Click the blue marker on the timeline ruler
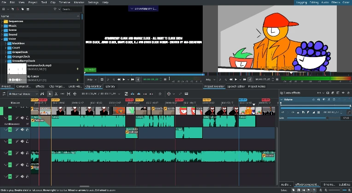 pyautogui.click(x=243, y=99)
